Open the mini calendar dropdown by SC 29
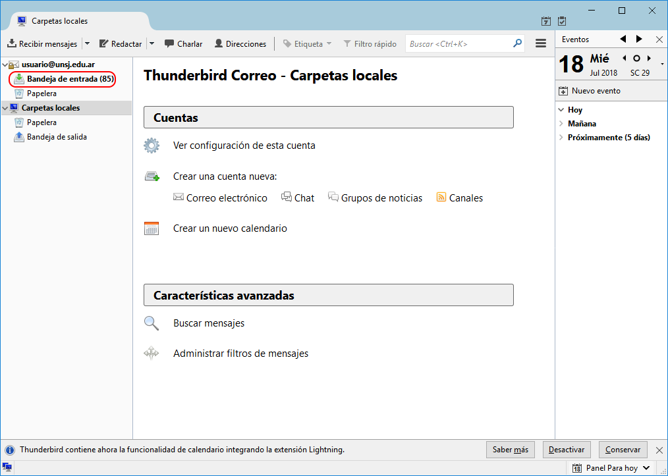This screenshot has width=668, height=476. pos(663,64)
